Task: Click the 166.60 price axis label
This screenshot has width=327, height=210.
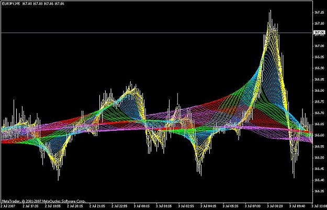Action: click(x=319, y=135)
